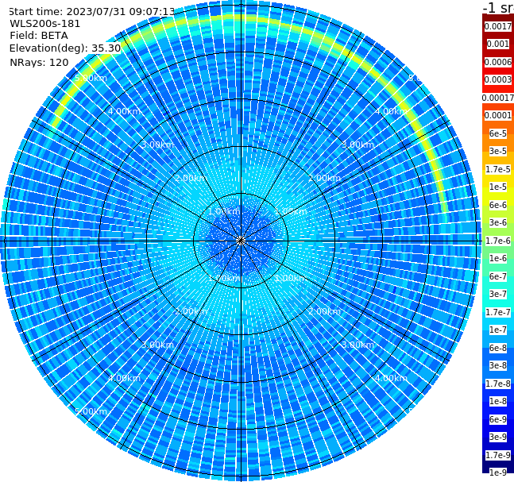Select the 1e-5 colorbar value
514x482 pixels.
tap(498, 187)
